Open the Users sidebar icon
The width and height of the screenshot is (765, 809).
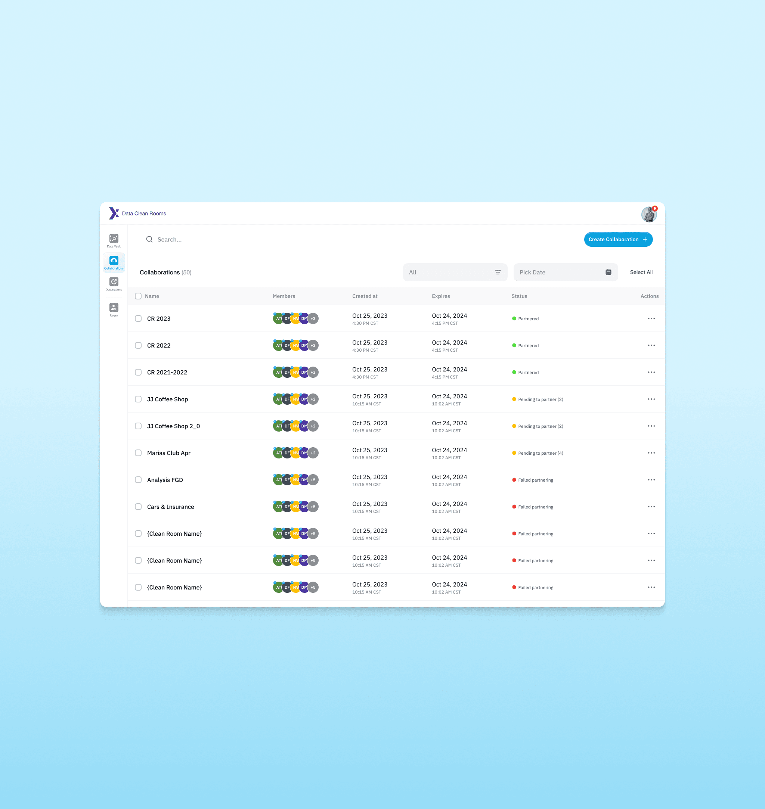click(x=114, y=309)
